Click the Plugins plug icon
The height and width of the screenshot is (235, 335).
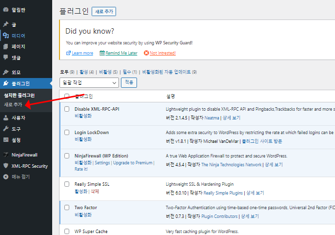point(6,83)
